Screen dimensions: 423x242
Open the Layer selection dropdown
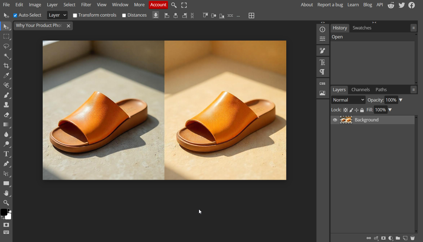tap(57, 15)
